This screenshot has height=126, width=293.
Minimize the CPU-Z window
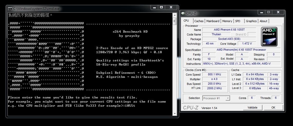[x=261, y=12]
